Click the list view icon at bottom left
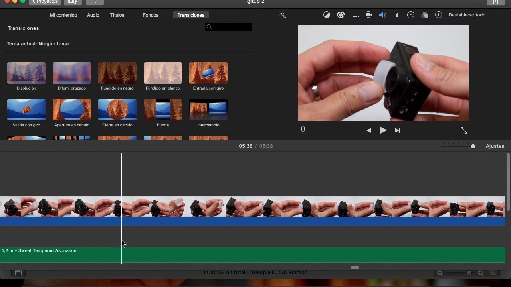 [x=18, y=273]
